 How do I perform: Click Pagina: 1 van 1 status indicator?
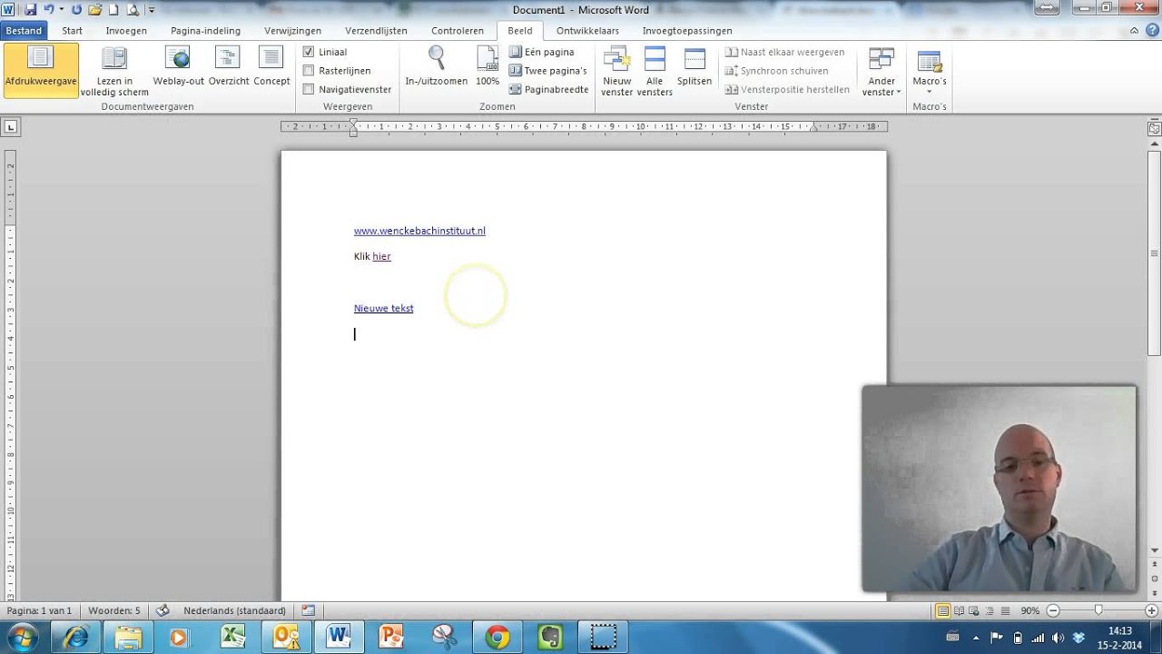click(39, 610)
